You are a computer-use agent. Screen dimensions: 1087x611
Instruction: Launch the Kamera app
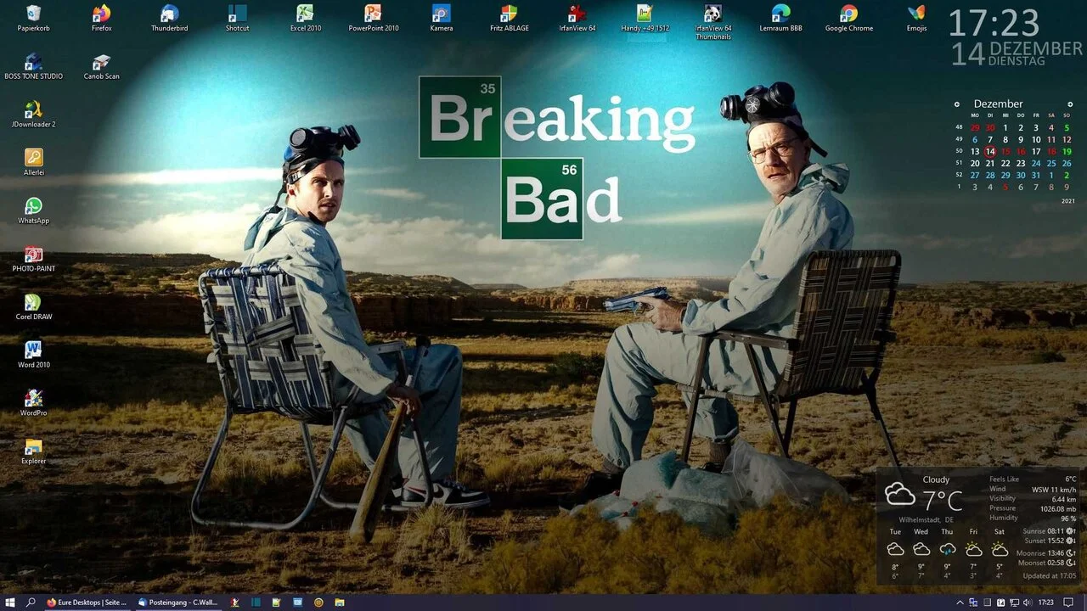pyautogui.click(x=441, y=15)
